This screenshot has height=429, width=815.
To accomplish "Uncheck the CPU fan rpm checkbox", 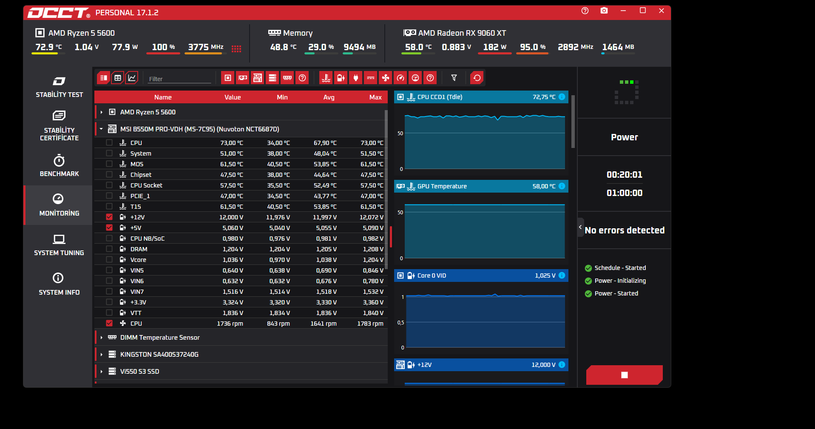I will click(109, 323).
